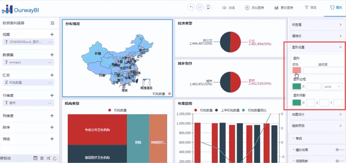Viewport: 346px width, 163px height.
Task: Expand the 模拟动画 group
Action: coord(300,150)
